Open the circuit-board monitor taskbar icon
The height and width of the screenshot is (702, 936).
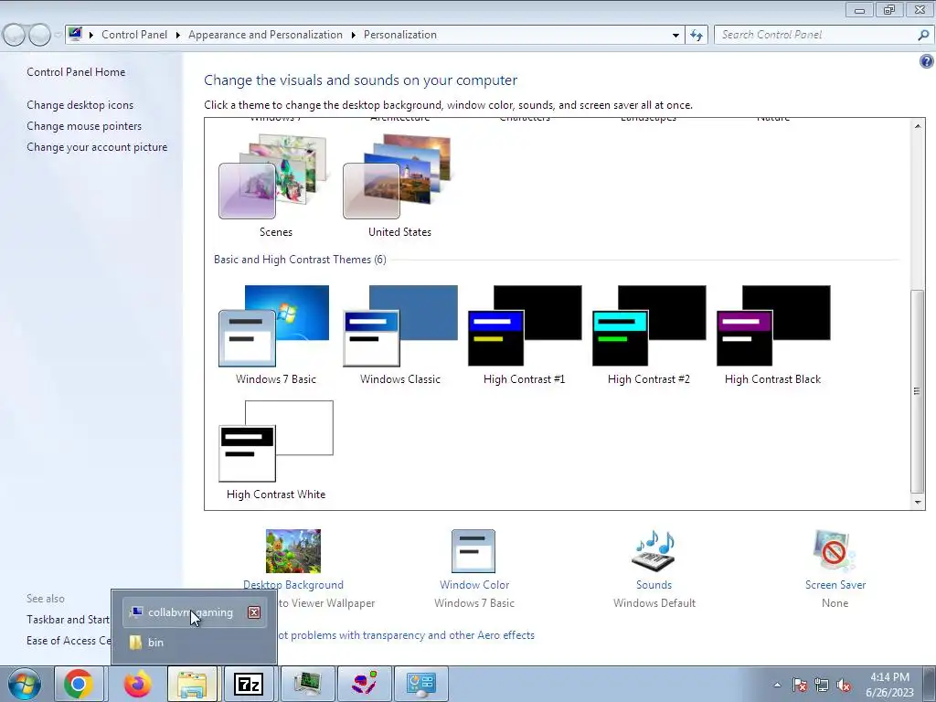(307, 684)
